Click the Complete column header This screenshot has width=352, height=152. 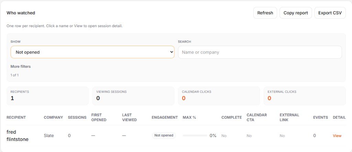231,117
